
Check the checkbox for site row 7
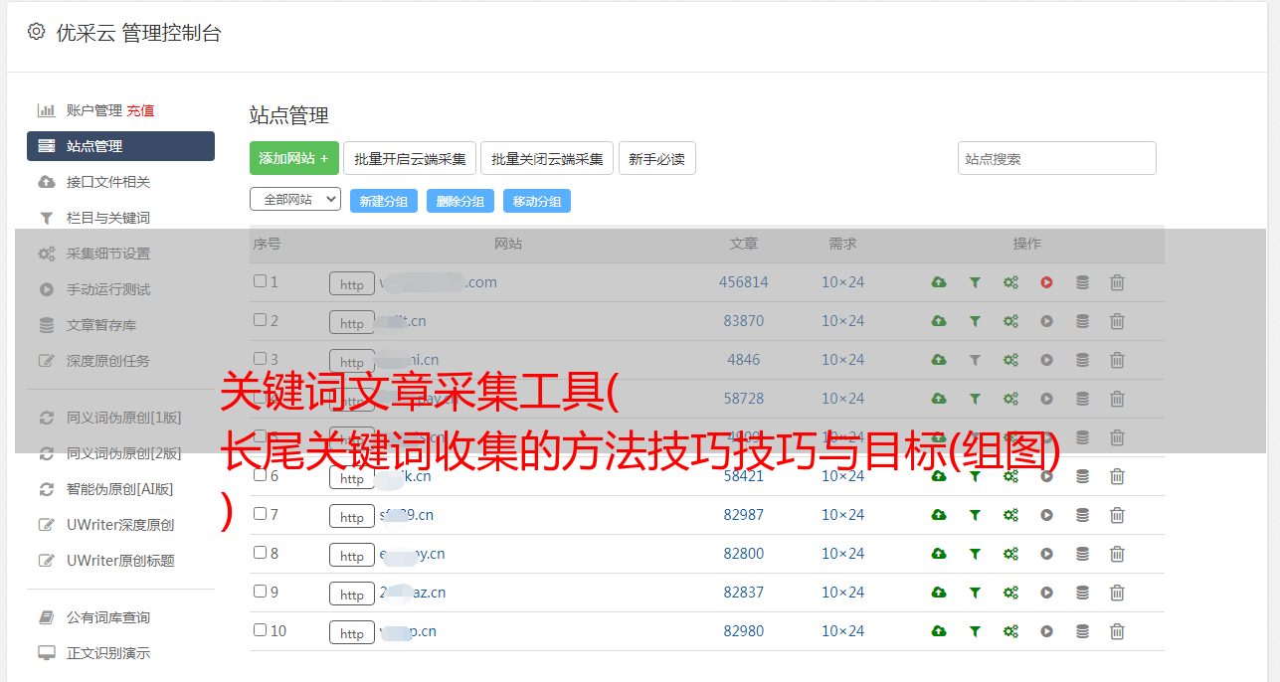click(x=260, y=514)
